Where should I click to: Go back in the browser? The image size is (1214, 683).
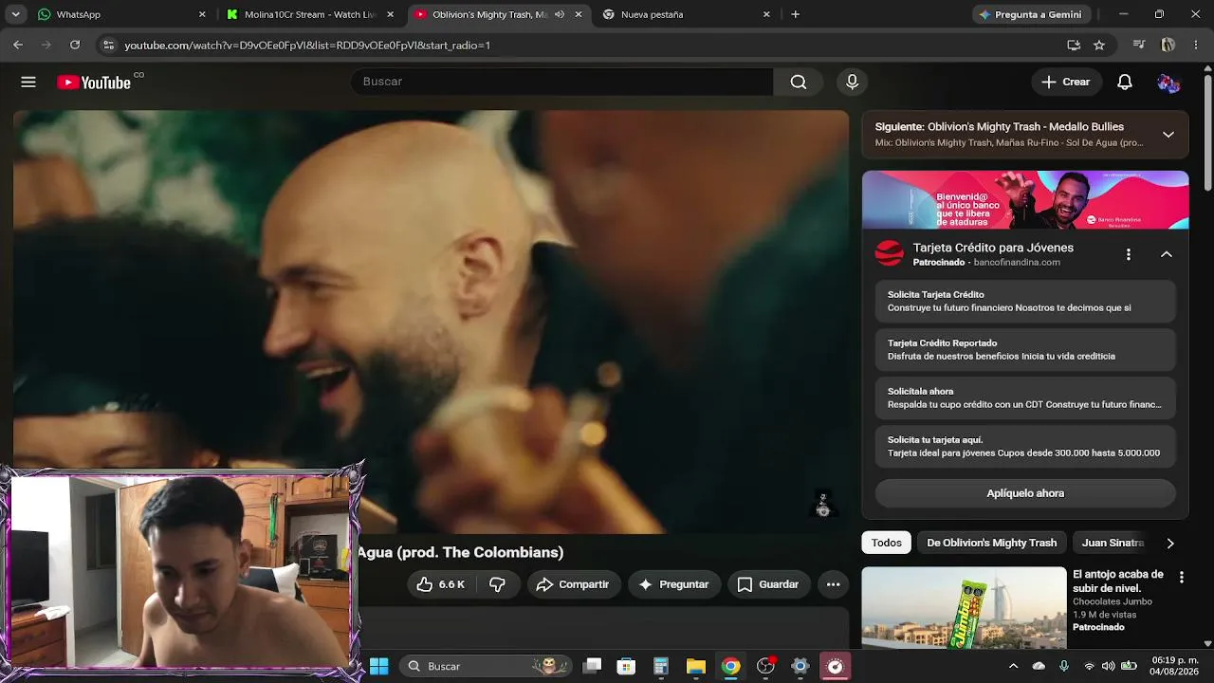click(x=18, y=45)
